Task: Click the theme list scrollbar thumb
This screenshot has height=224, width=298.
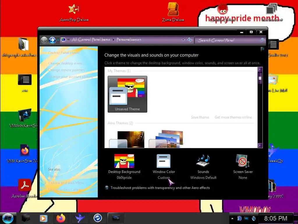Action: (260, 78)
